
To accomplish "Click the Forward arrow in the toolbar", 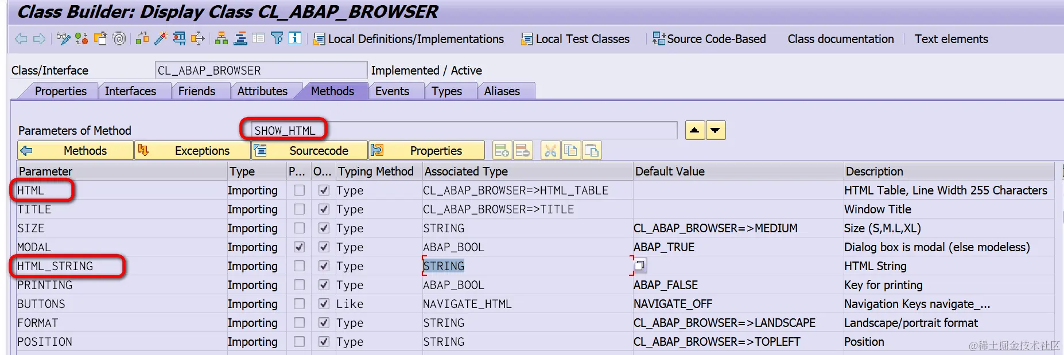I will [x=39, y=39].
